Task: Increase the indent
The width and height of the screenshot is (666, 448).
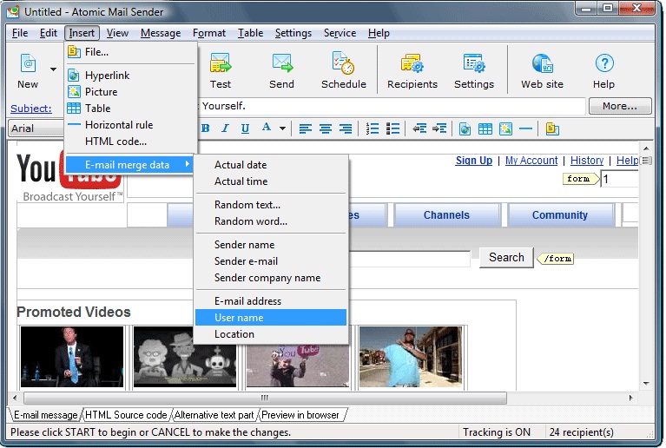Action: click(x=439, y=128)
